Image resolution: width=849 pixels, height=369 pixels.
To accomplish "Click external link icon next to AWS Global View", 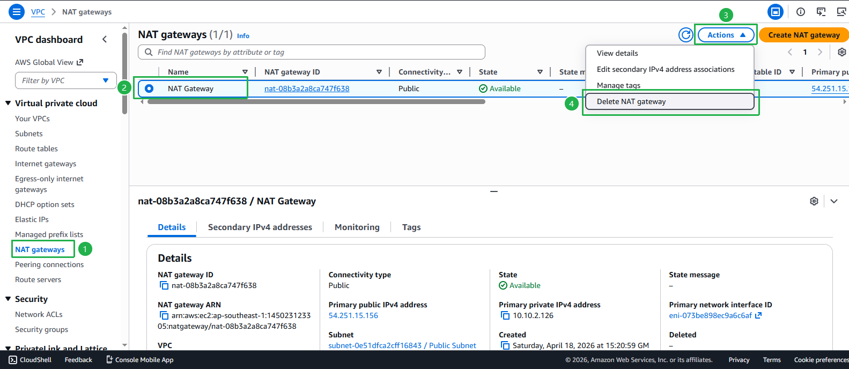I will click(80, 62).
